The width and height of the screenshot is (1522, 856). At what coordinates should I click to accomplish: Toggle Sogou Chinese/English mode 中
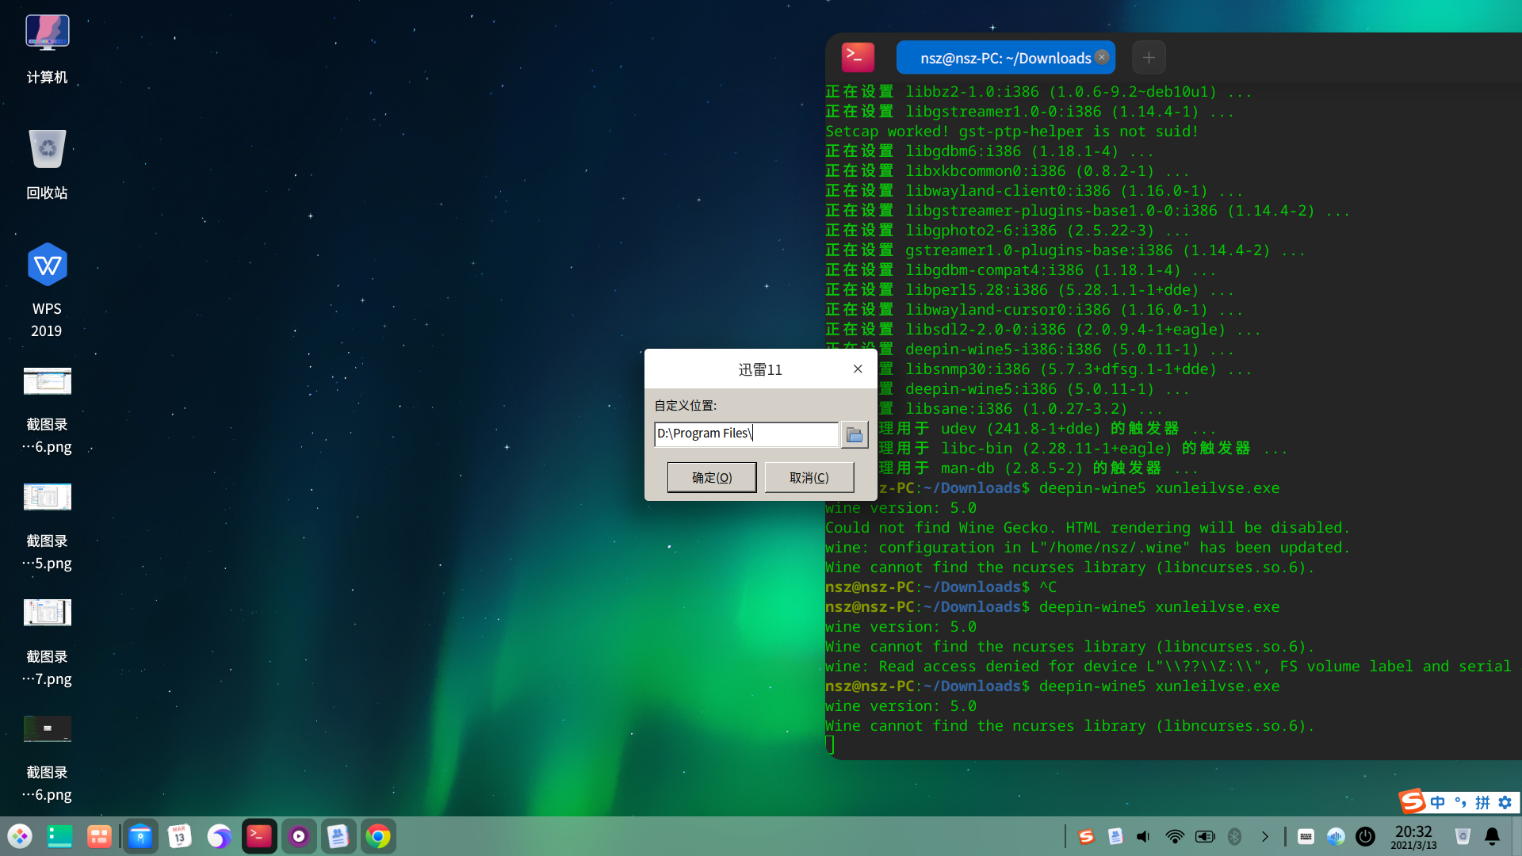[1437, 802]
